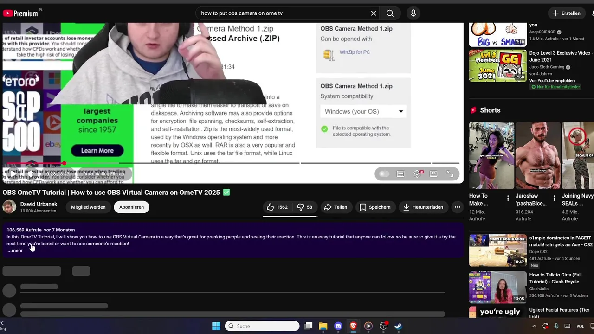Open OBS Studio from the taskbar
Viewport: 594px width, 334px height.
click(x=383, y=326)
